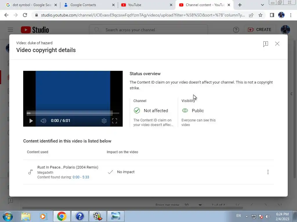Send feedback using the dialog's exclamation icon
The width and height of the screenshot is (297, 222).
point(266,44)
